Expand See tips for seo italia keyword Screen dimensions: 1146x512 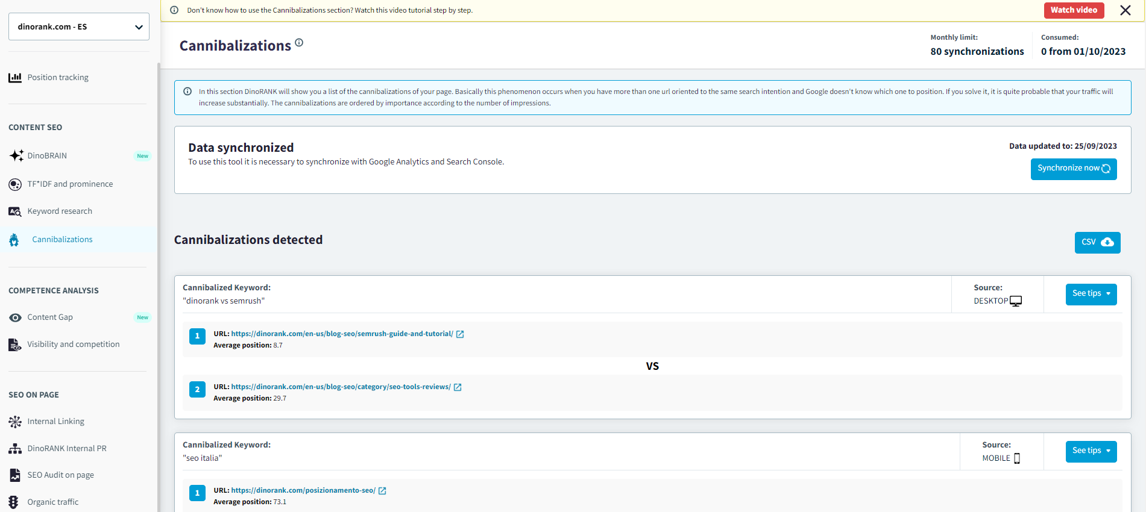1091,451
